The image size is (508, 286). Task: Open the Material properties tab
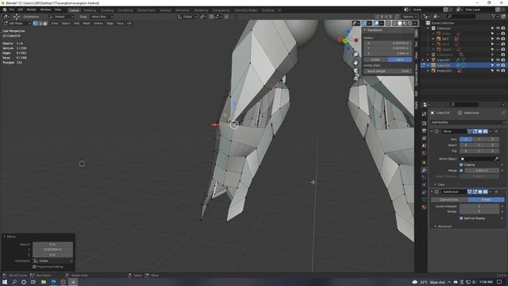(x=424, y=207)
